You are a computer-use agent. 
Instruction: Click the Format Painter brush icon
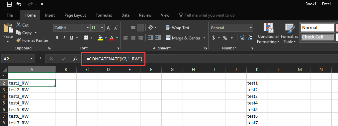19,40
